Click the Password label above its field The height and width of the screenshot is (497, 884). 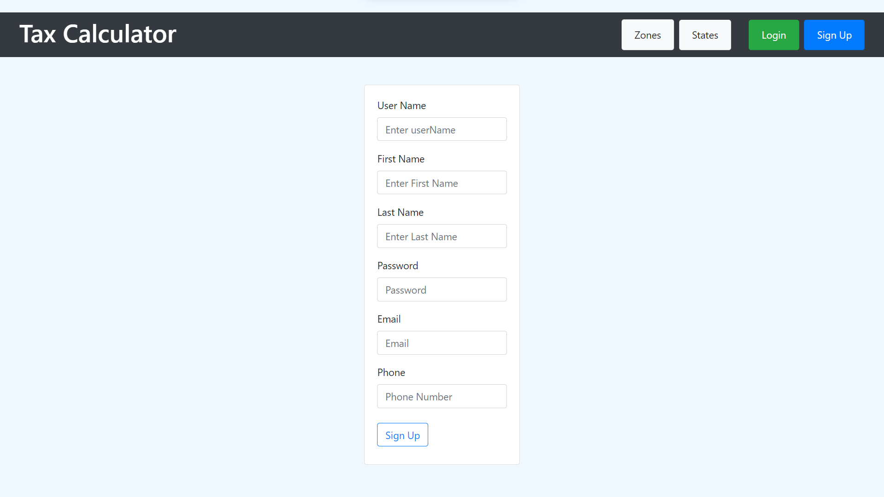397,266
